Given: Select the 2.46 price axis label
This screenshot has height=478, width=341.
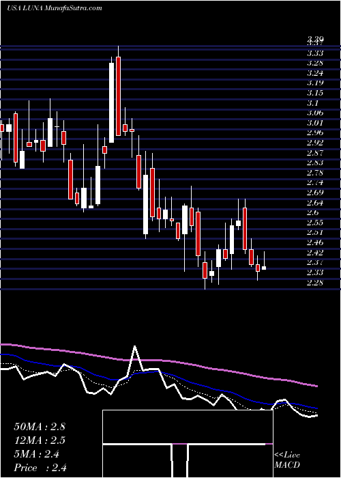Looking at the screenshot, I should 315,242.
